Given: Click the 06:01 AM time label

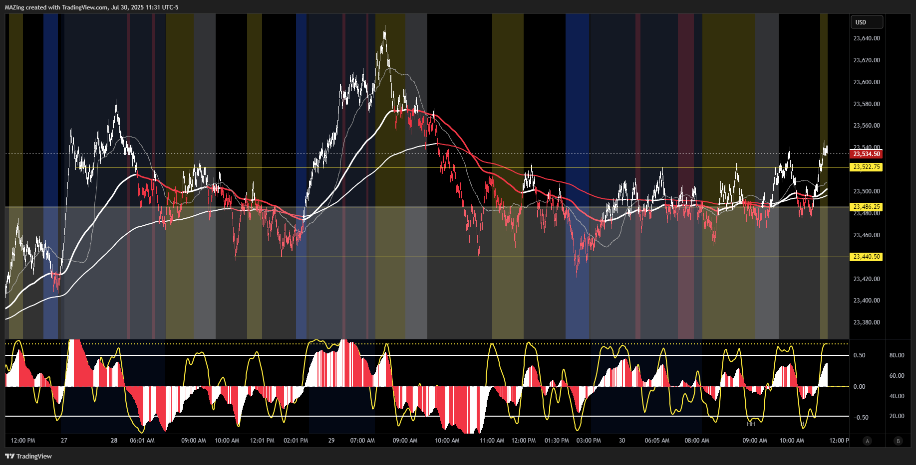Looking at the screenshot, I should [142, 441].
